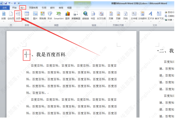Screen dimensions: 175x118
Task: Click the line ending 科，百度百科。 in first paragraph
Action: coord(36,93)
